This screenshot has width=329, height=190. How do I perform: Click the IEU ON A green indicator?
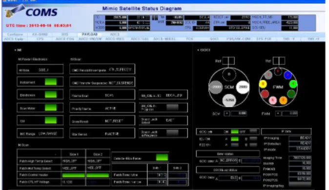[235, 138]
